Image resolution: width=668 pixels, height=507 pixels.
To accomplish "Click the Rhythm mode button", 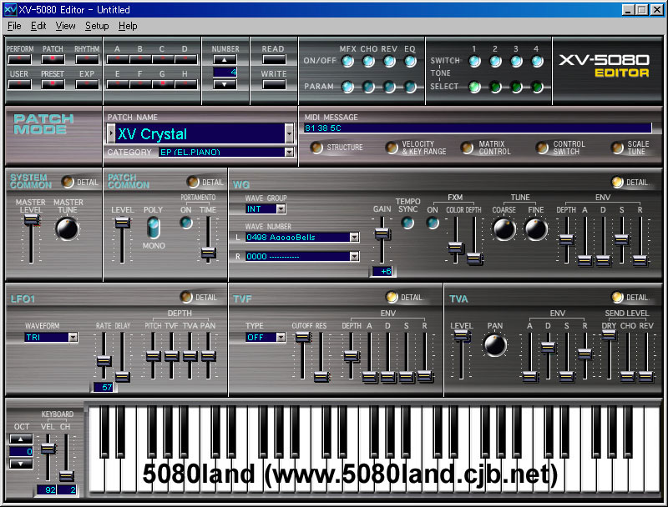I will 87,59.
